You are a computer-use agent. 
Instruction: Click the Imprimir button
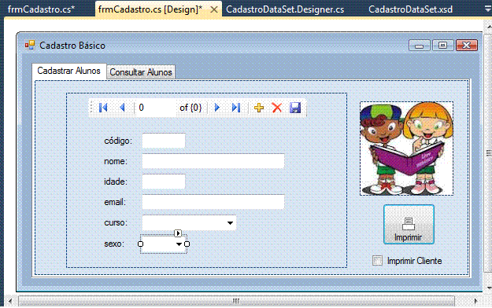(409, 225)
